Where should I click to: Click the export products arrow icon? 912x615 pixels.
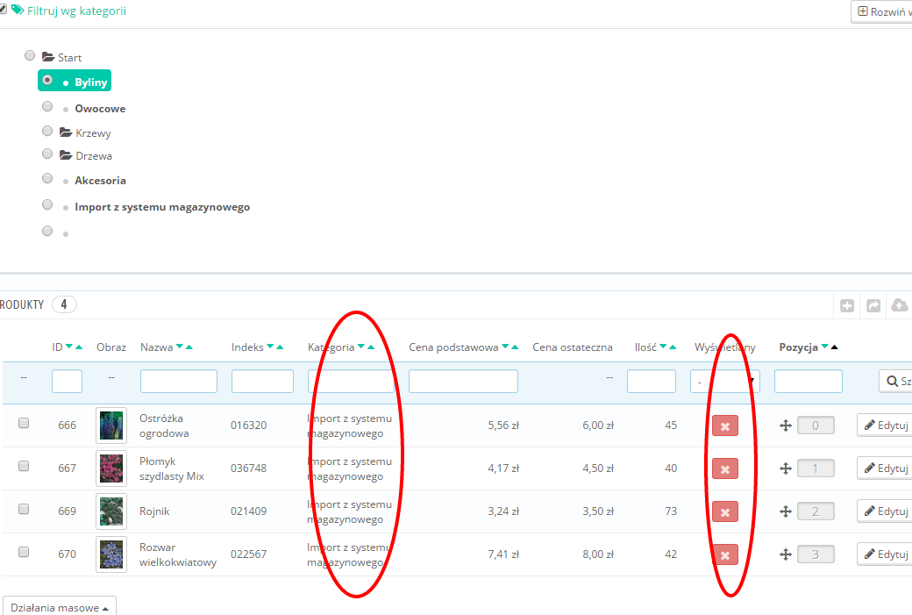coord(873,305)
